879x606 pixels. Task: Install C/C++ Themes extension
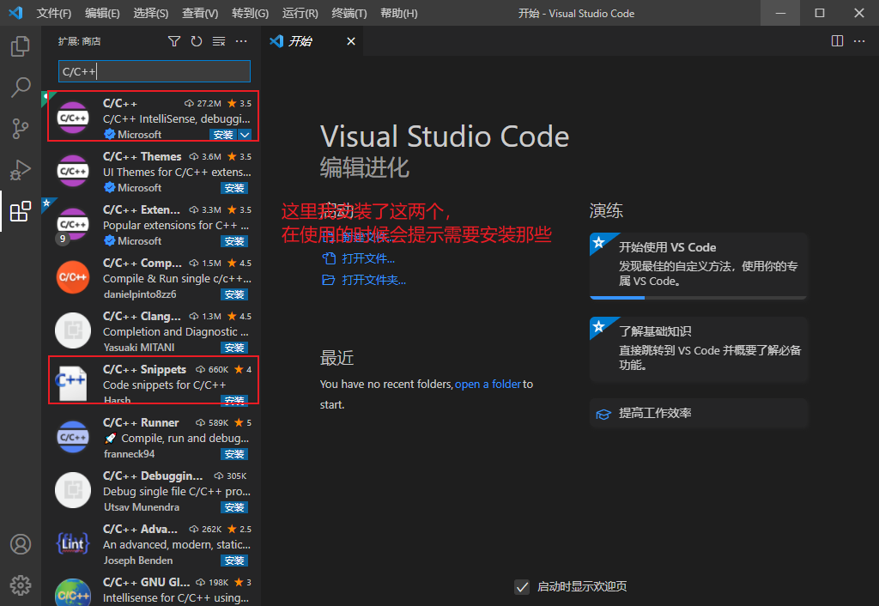click(233, 188)
